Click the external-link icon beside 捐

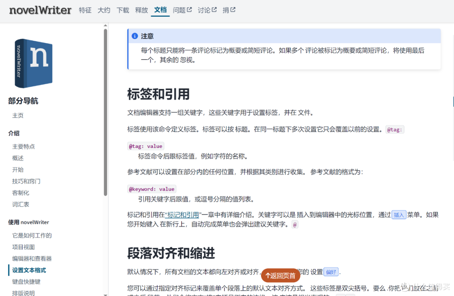click(x=233, y=10)
